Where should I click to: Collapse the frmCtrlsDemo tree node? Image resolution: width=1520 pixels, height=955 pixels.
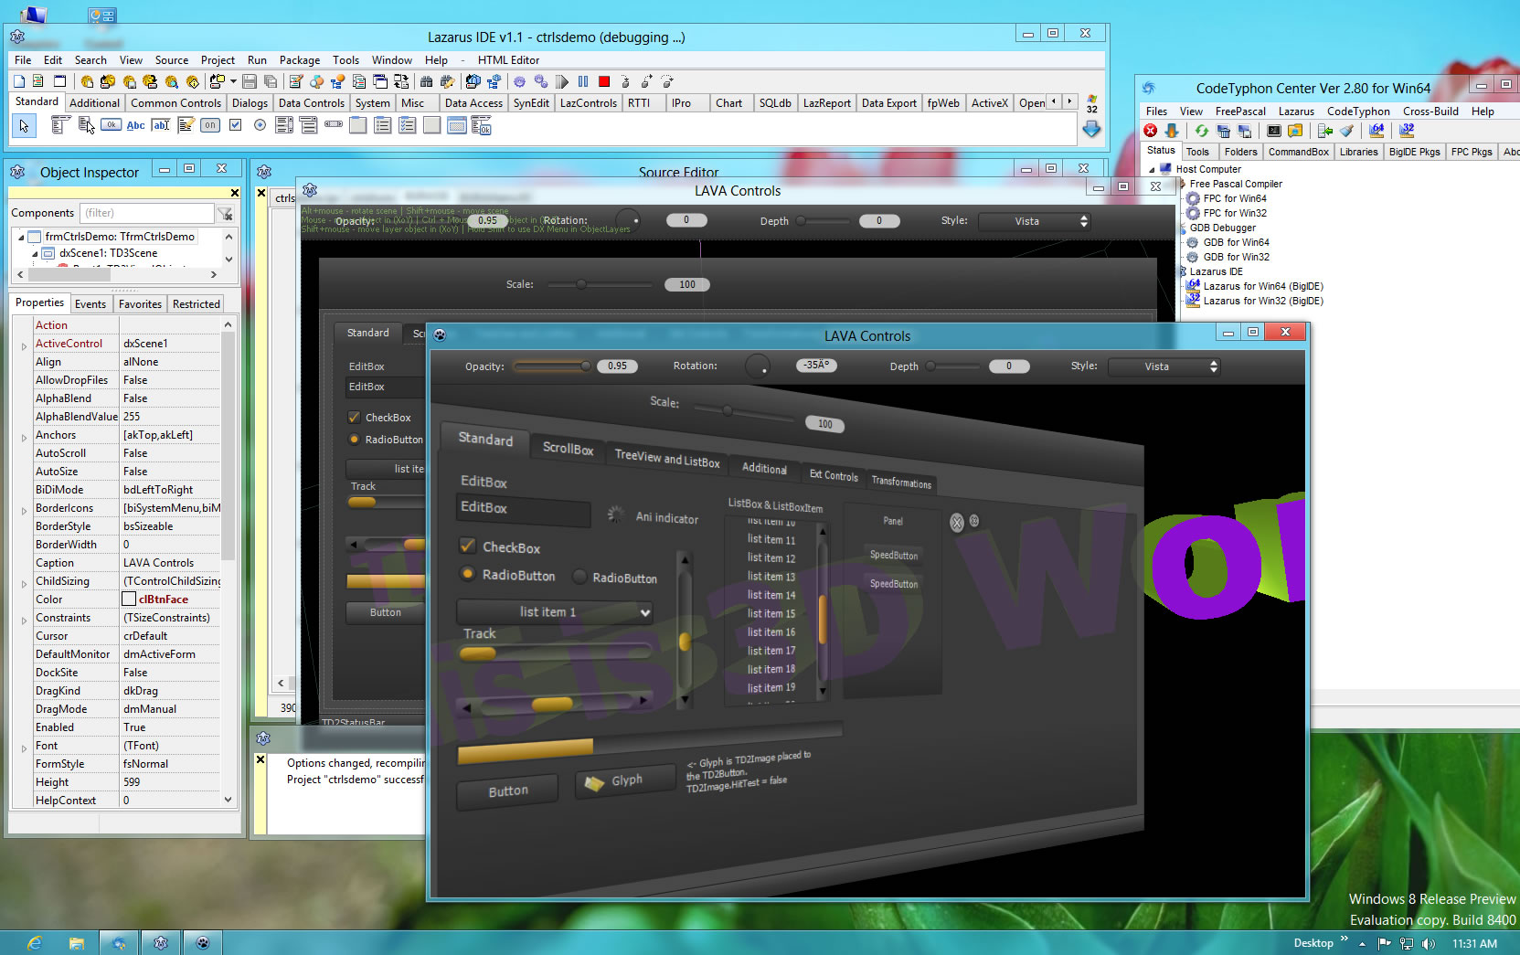pyautogui.click(x=21, y=237)
